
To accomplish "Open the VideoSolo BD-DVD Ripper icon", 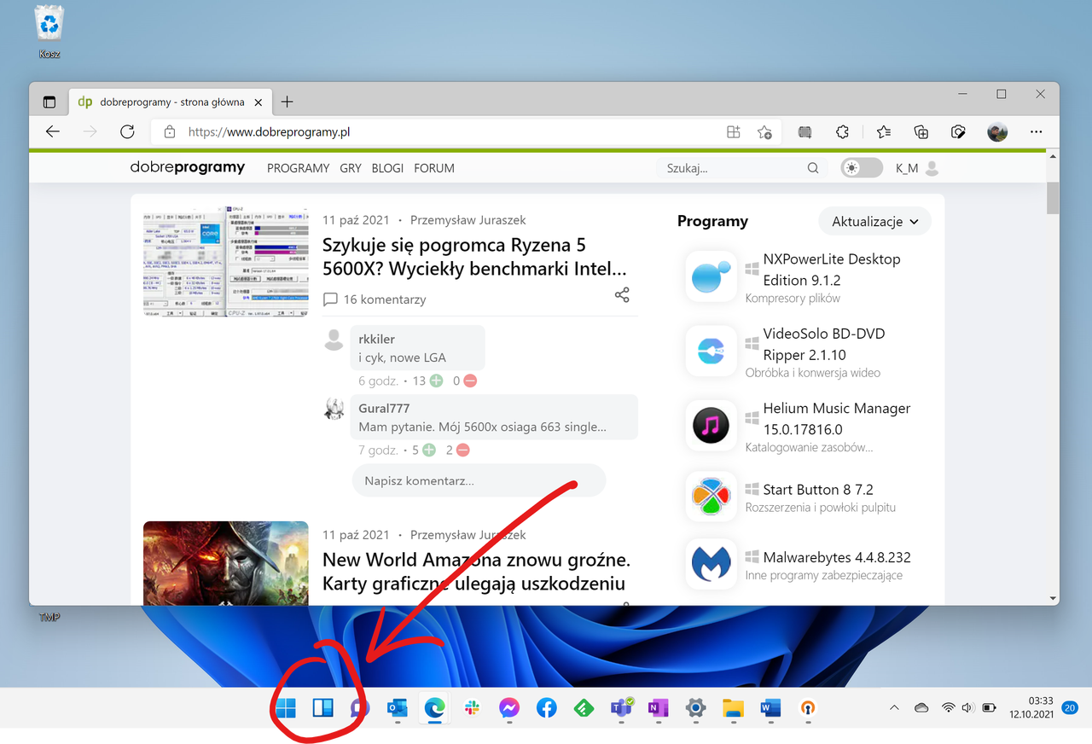I will tap(711, 351).
